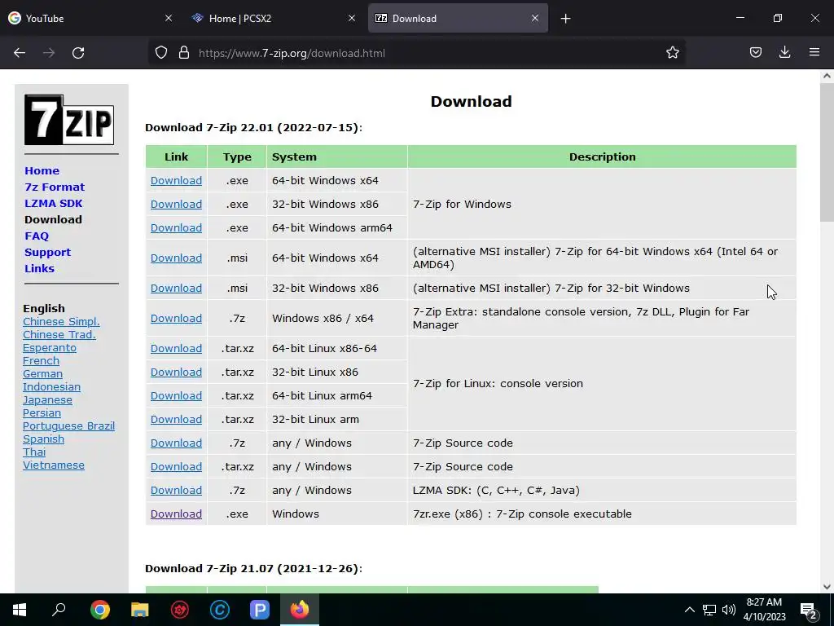Image resolution: width=834 pixels, height=626 pixels.
Task: Switch language to German
Action: tap(42, 373)
